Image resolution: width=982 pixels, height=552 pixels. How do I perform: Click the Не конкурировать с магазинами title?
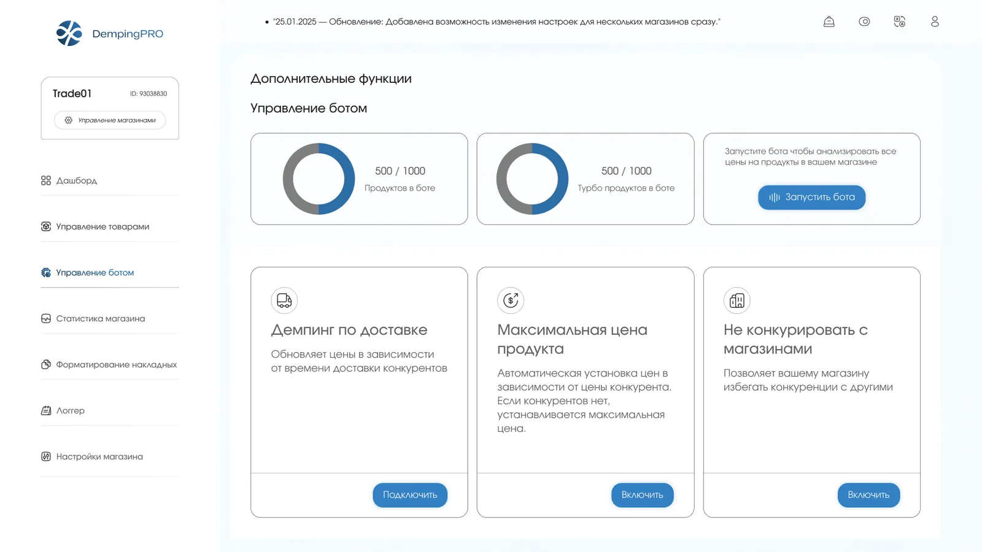click(x=795, y=339)
